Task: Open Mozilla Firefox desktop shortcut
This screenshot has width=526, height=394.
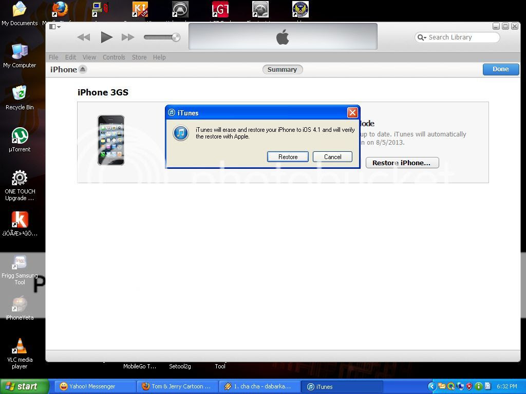Action: [60, 9]
